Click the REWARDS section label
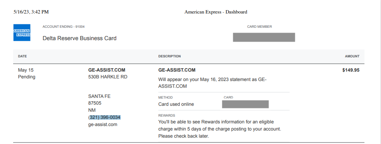This screenshot has width=381, height=144. pos(167,115)
